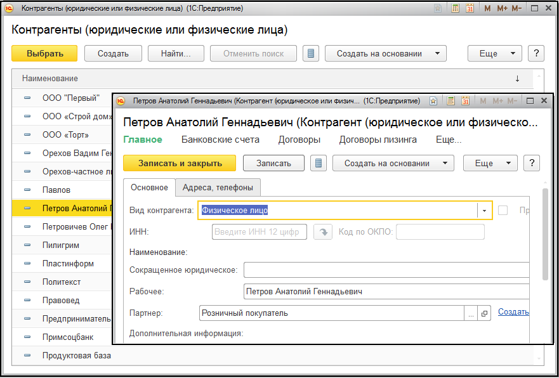The image size is (559, 378).
Task: Select Петровичев Олег row
Action: [62, 226]
